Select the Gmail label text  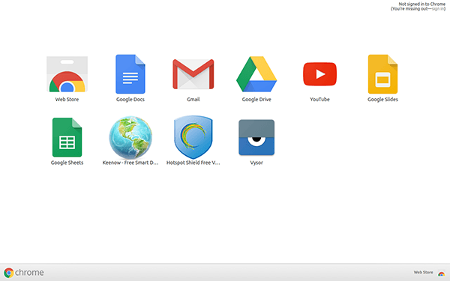click(x=193, y=100)
